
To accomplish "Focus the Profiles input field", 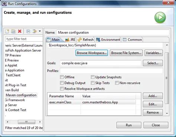I will pyautogui.click(x=111, y=71).
